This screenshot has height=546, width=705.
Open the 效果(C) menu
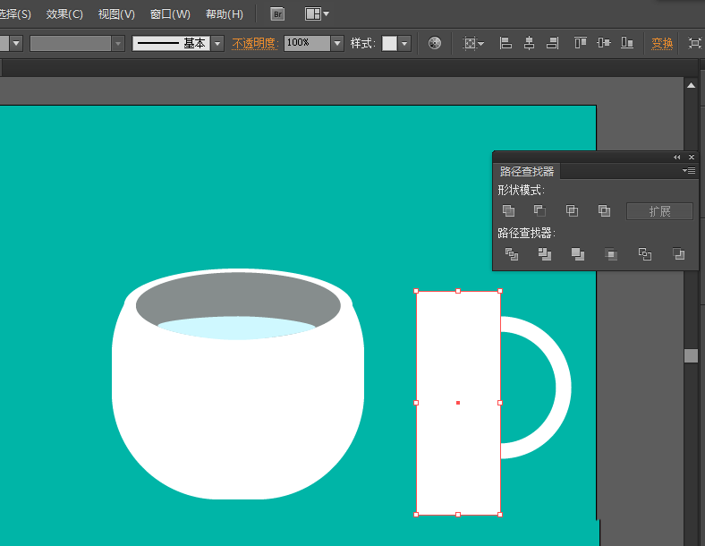64,14
